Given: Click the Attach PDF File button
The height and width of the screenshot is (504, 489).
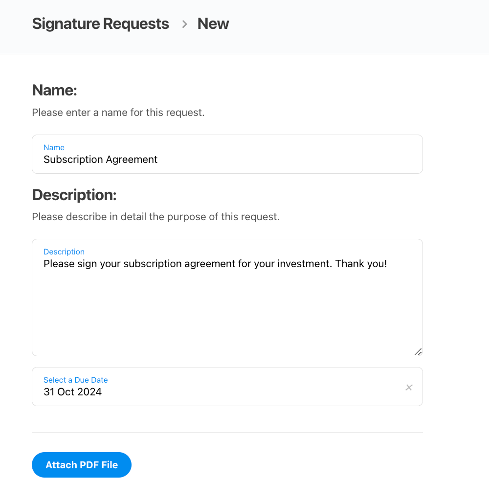Looking at the screenshot, I should click(x=81, y=465).
